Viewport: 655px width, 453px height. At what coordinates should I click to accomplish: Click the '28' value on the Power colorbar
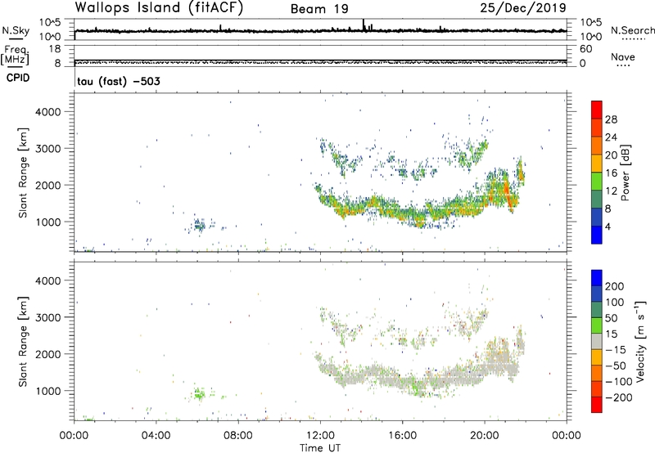611,119
